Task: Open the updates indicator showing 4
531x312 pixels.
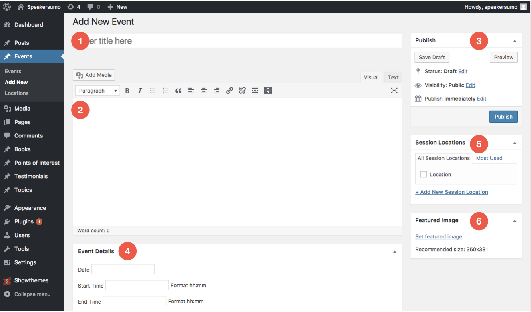Action: 74,7
